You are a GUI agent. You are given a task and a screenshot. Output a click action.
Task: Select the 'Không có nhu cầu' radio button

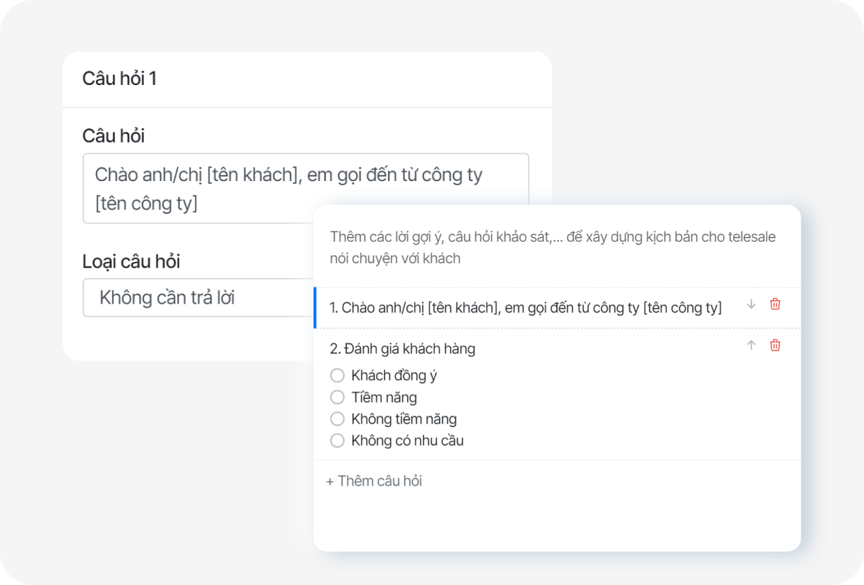coord(338,440)
